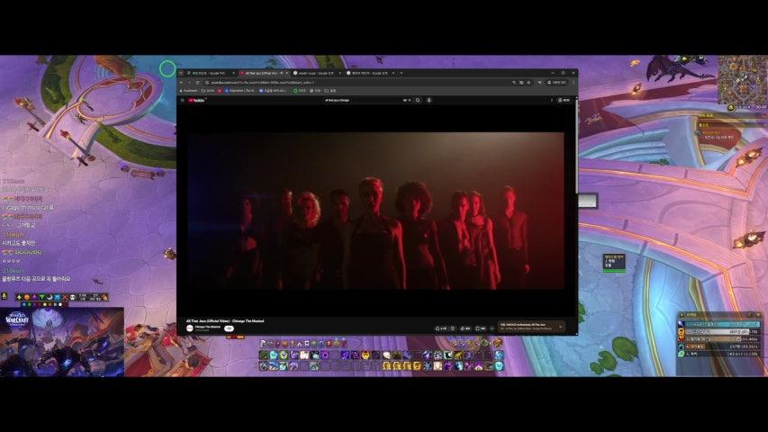Subscribe to Chicago The Musical channel
The image size is (768, 432).
point(229,328)
